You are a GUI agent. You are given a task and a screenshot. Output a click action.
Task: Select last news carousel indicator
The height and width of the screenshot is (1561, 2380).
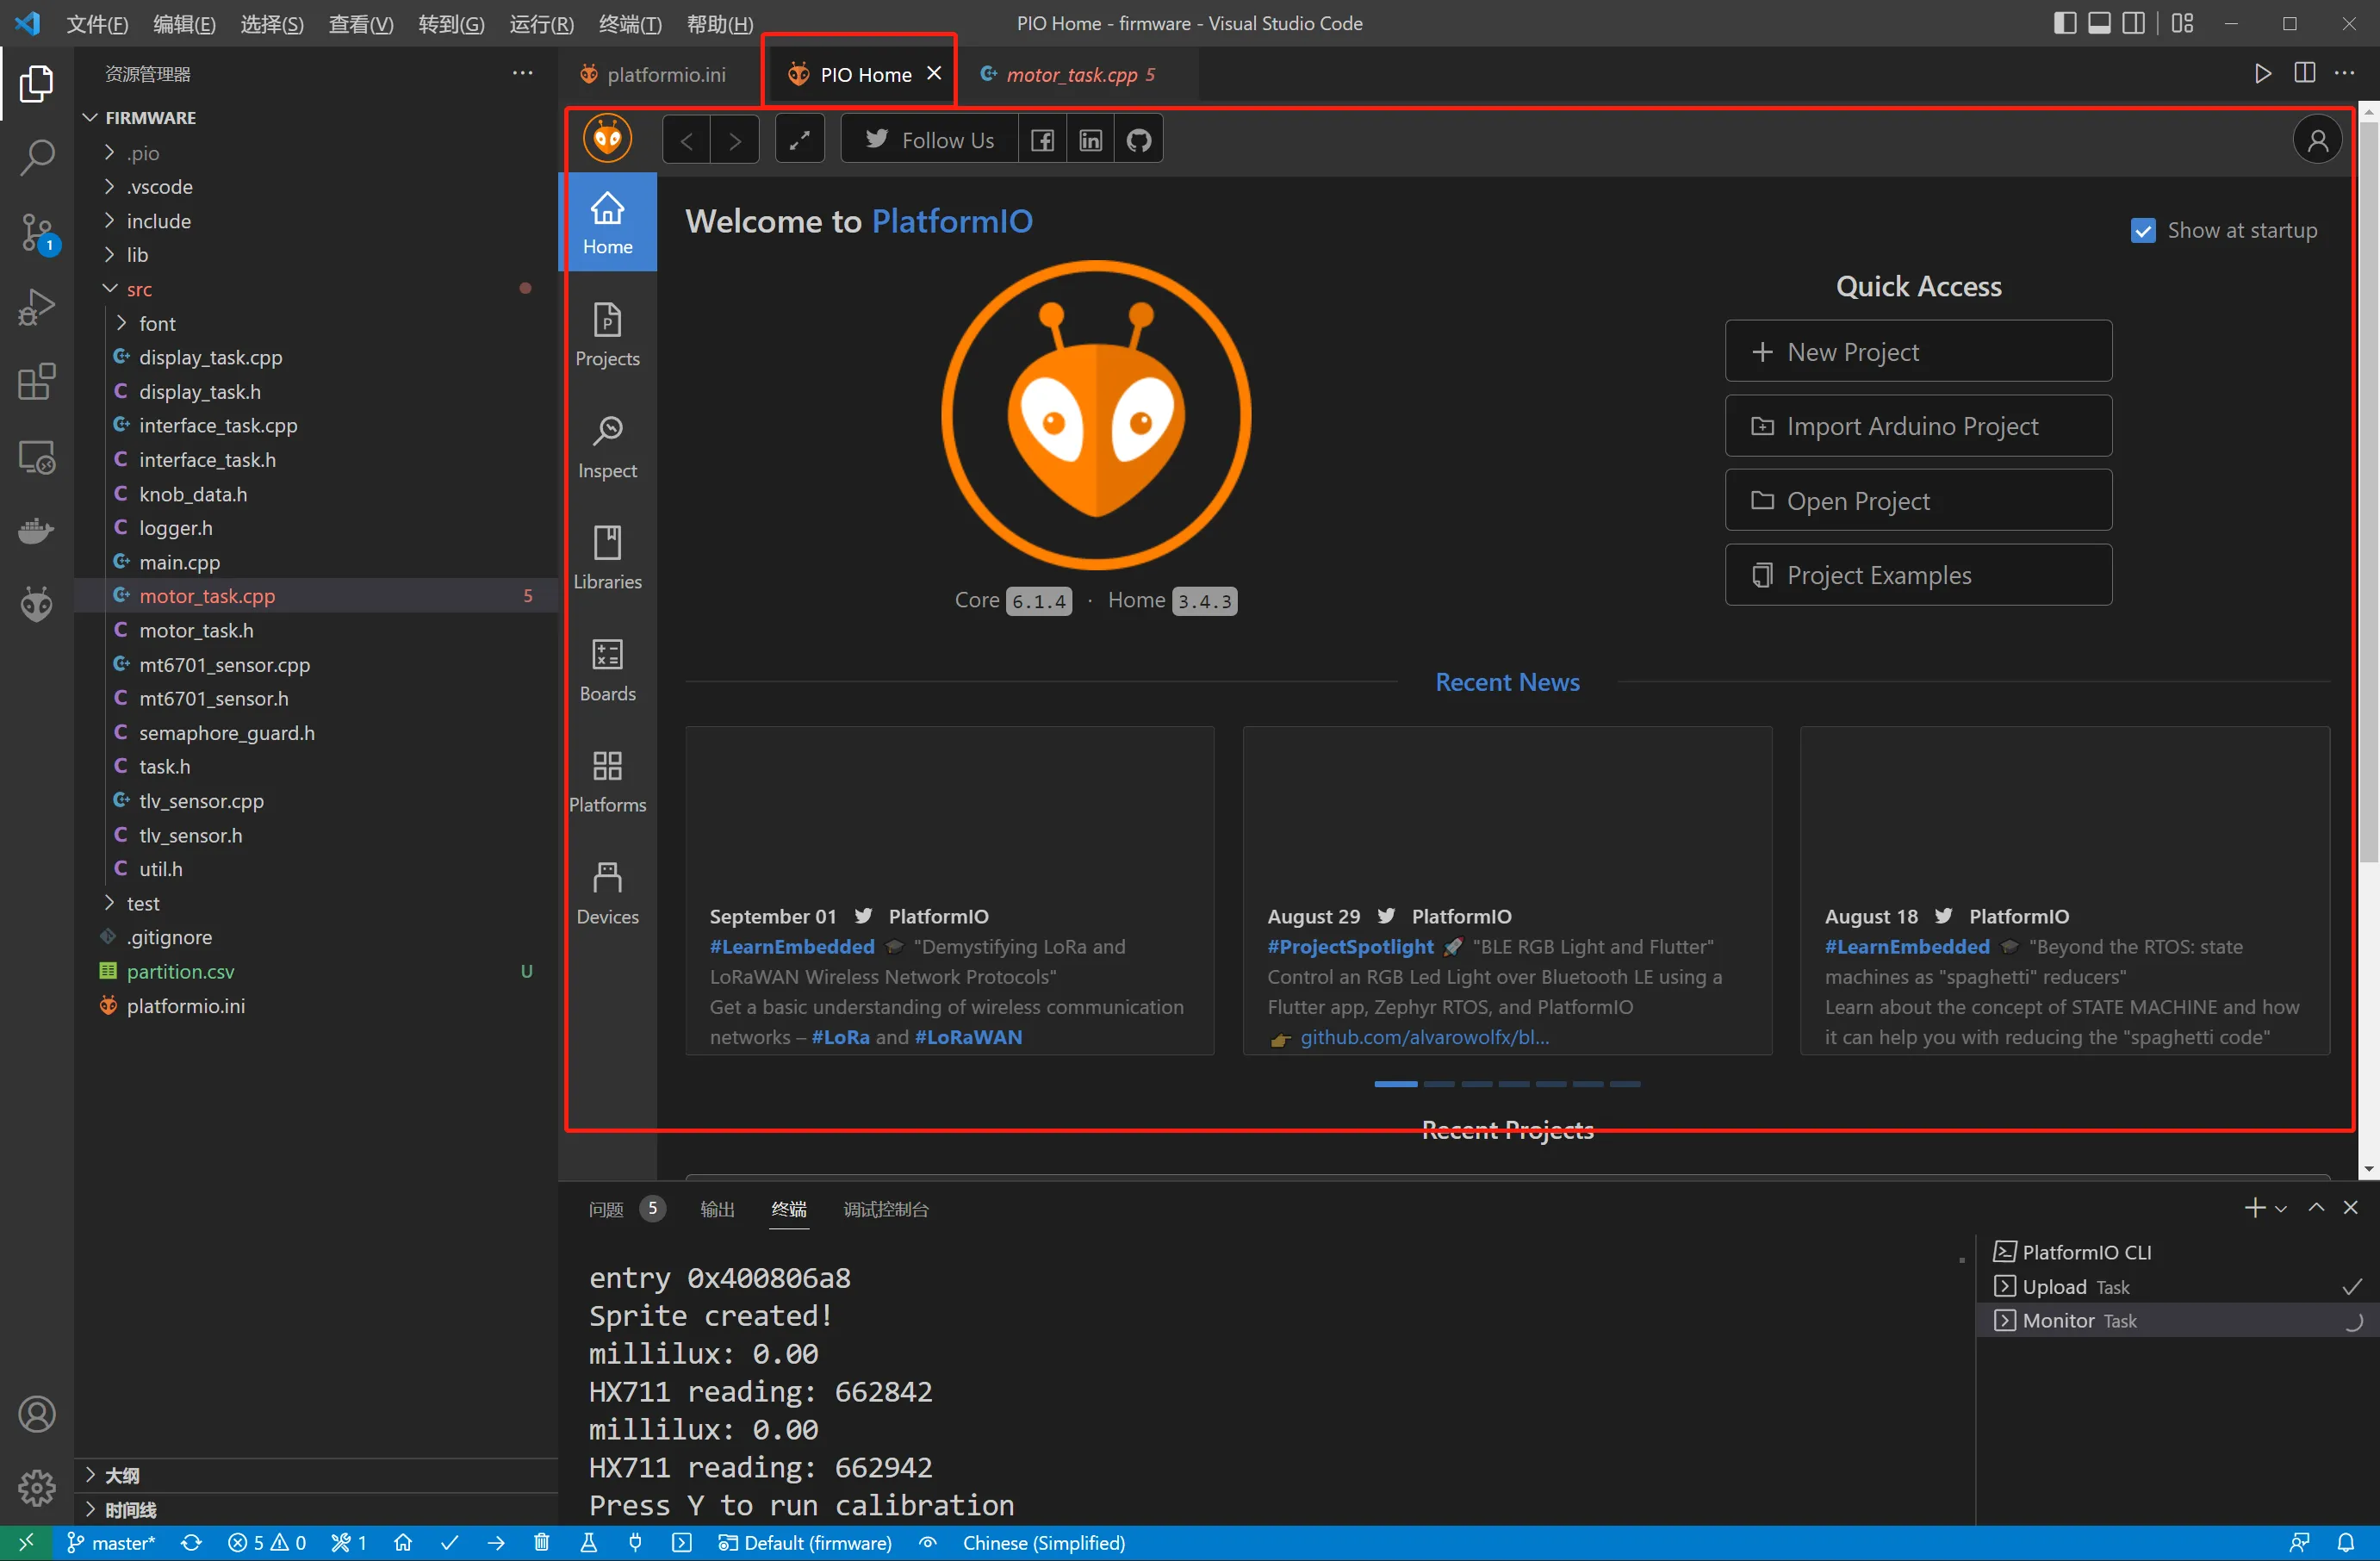pyautogui.click(x=1625, y=1084)
